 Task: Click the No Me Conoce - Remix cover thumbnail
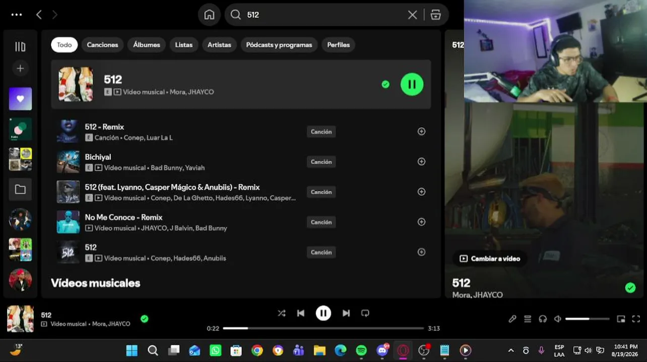click(x=68, y=222)
